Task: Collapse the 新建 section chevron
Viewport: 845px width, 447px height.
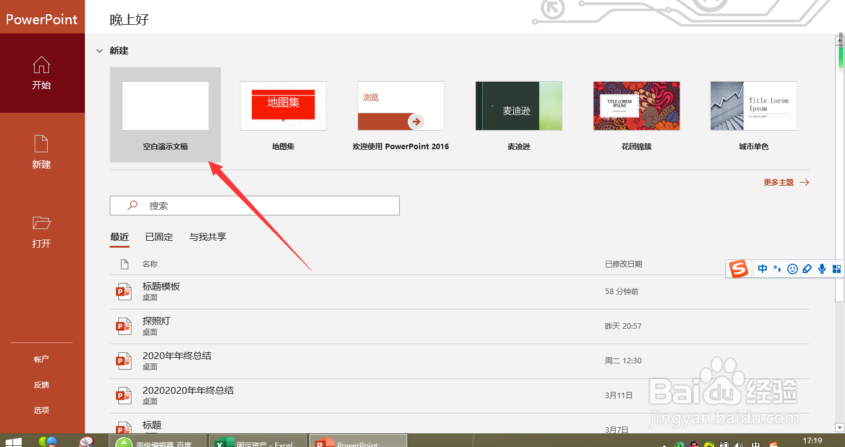Action: [x=100, y=51]
